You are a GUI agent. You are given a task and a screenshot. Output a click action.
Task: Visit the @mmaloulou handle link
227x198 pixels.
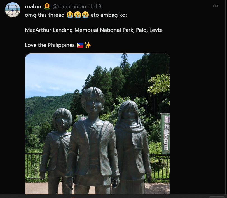pos(69,6)
